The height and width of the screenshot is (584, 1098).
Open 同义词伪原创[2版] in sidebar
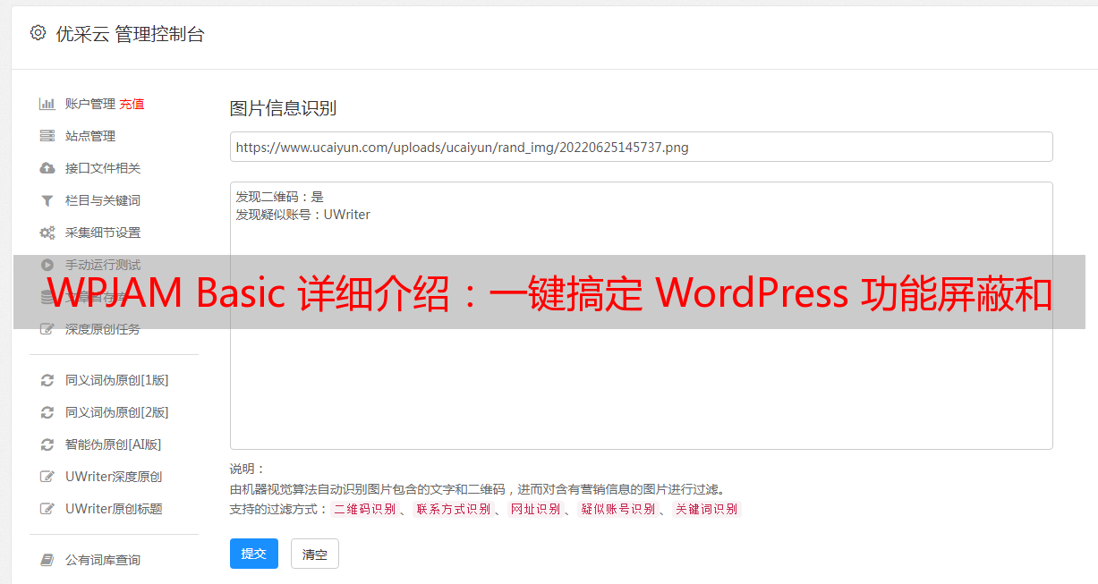coord(117,412)
